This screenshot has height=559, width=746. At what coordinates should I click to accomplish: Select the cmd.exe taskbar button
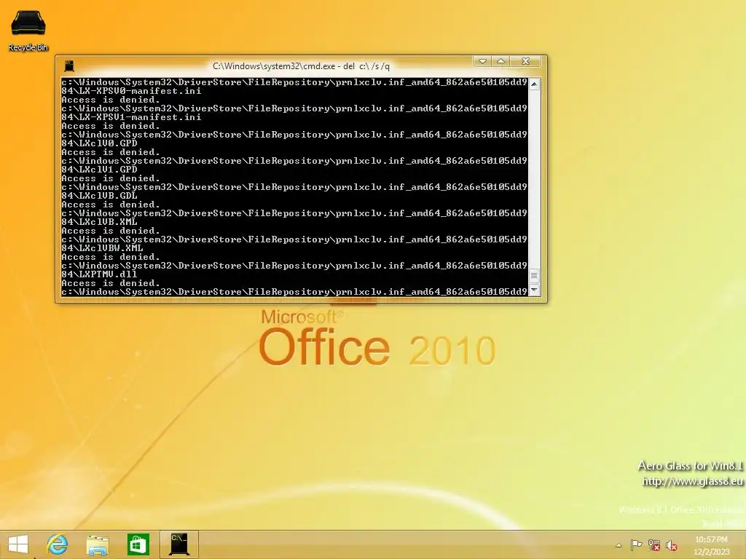(179, 544)
